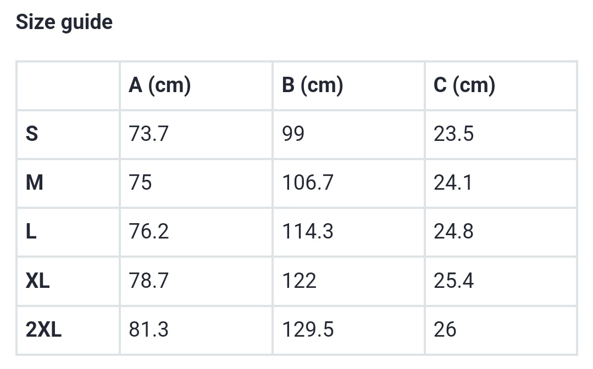Image resolution: width=593 pixels, height=369 pixels.
Task: Click the S size row label
Action: pyautogui.click(x=32, y=134)
